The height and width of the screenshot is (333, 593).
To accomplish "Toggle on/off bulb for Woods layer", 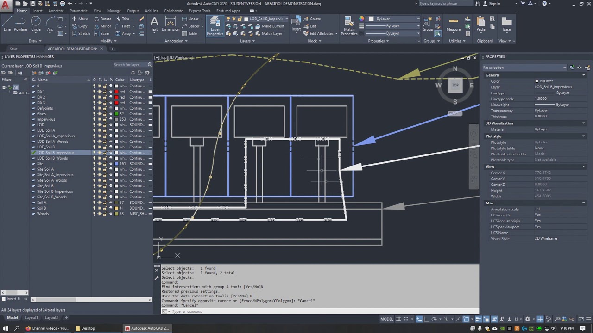I will (x=95, y=214).
